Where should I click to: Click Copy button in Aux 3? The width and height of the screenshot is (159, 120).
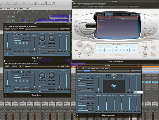click(x=131, y=7)
